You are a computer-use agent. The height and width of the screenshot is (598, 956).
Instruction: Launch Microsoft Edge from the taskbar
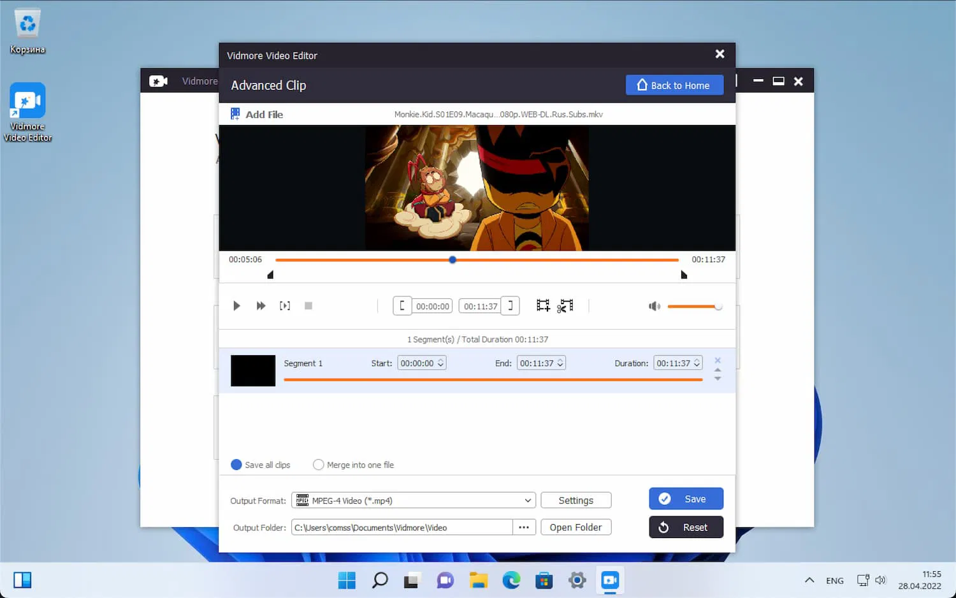[511, 580]
